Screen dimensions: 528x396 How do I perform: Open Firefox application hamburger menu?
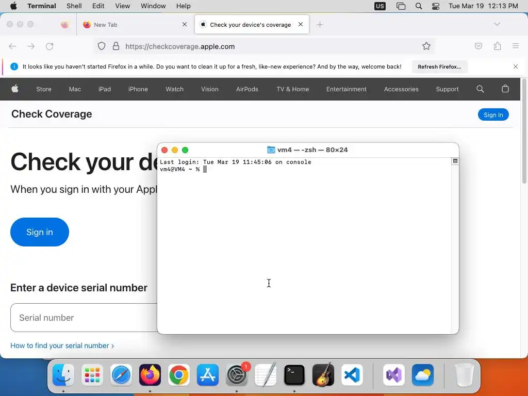pyautogui.click(x=516, y=46)
